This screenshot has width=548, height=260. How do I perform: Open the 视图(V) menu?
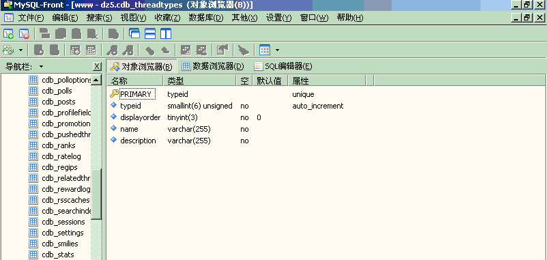point(134,18)
